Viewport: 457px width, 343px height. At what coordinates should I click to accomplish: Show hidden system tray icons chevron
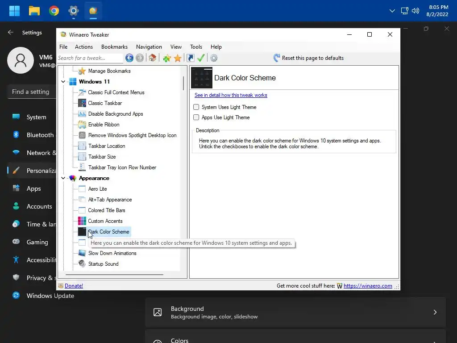pyautogui.click(x=392, y=11)
